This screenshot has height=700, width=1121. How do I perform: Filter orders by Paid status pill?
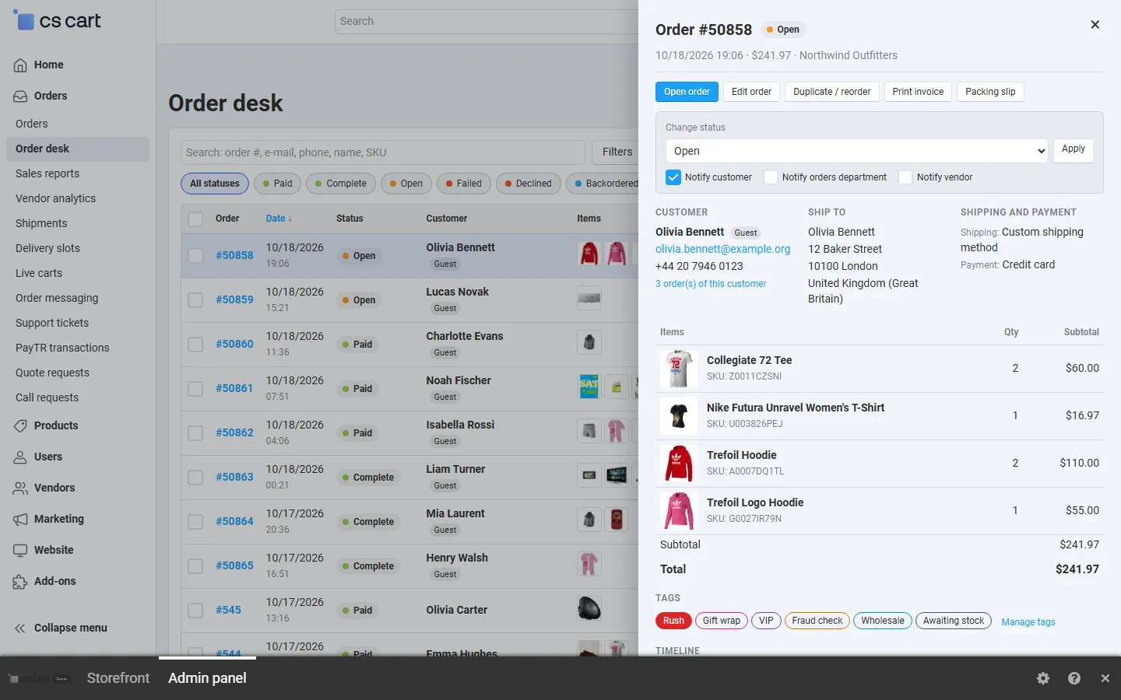pos(277,184)
